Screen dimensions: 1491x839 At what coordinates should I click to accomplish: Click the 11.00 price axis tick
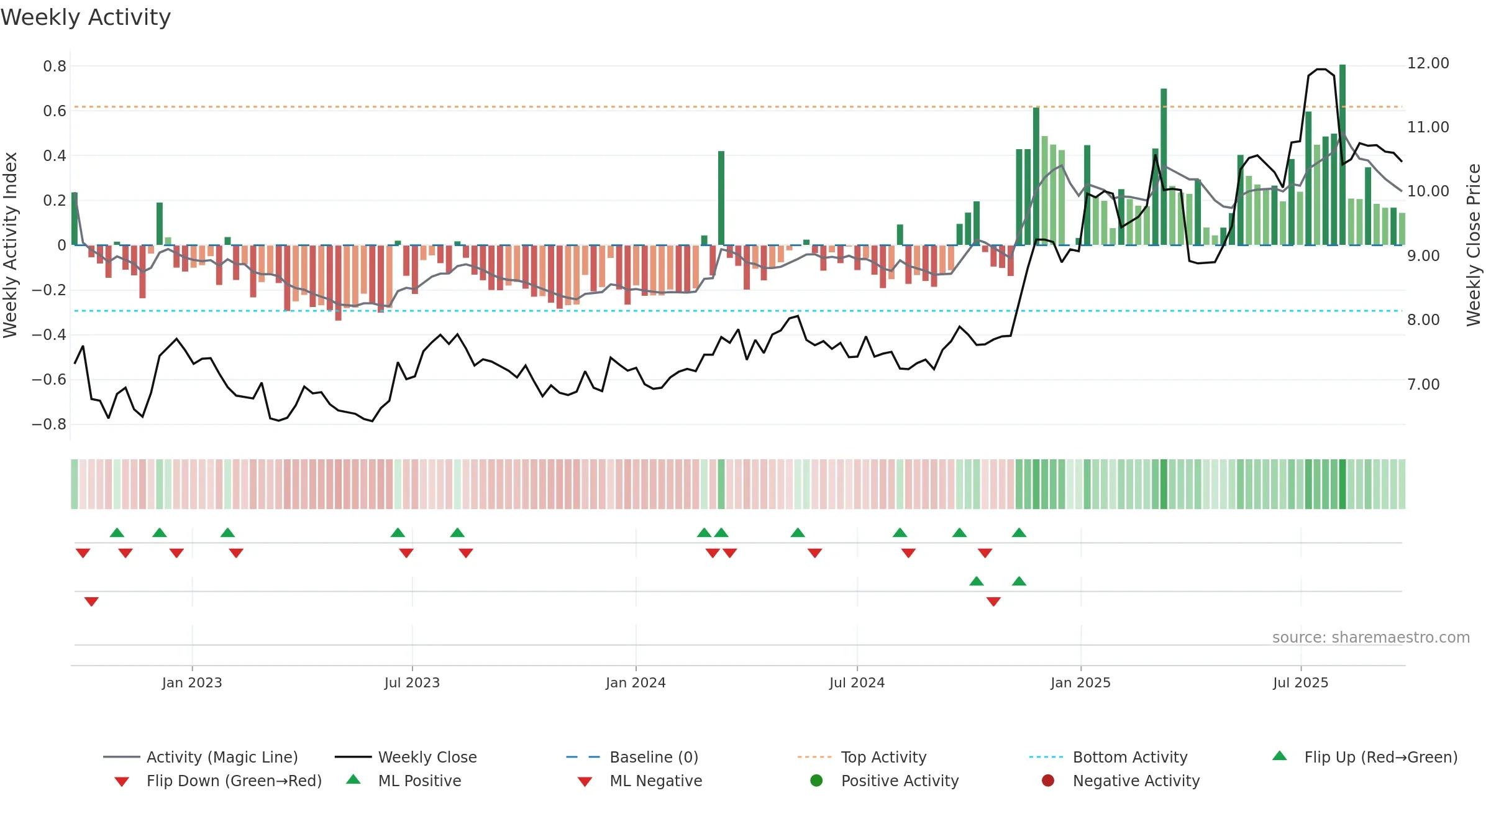click(1428, 127)
